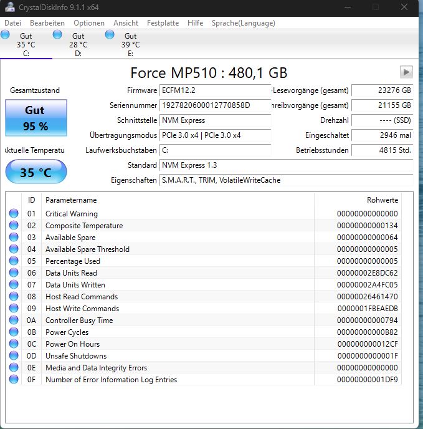This screenshot has height=429, width=423.
Task: Select the C: drive health status icon
Action: [x=5, y=35]
